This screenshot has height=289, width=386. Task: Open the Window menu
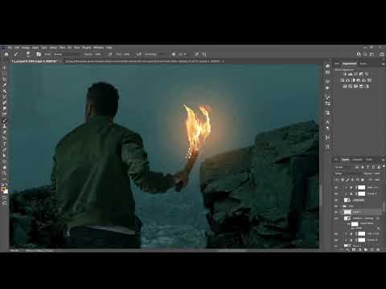[x=98, y=47]
